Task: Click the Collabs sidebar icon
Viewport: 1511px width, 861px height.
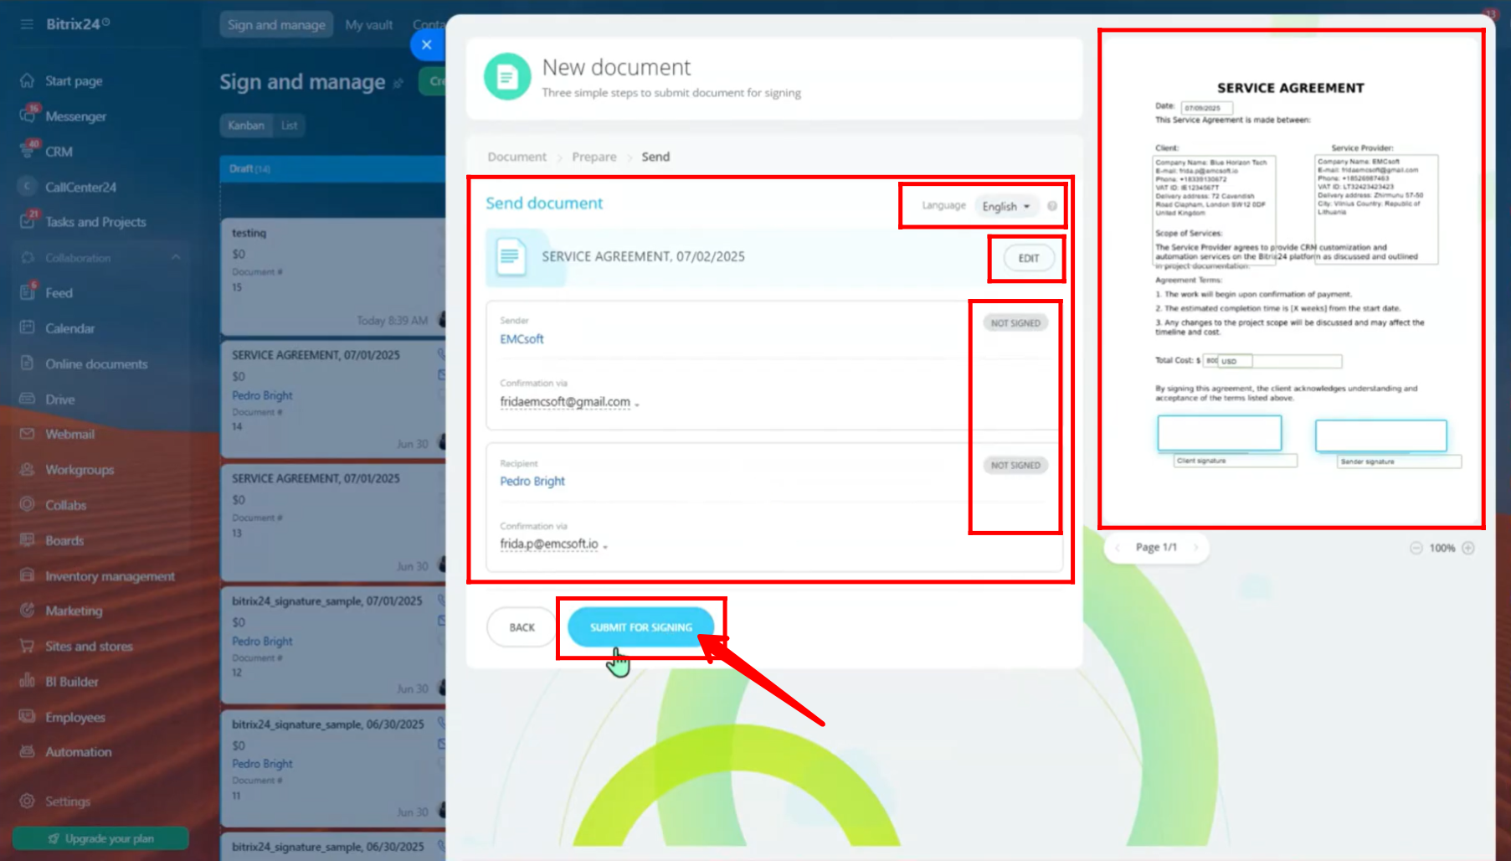Action: pos(27,504)
